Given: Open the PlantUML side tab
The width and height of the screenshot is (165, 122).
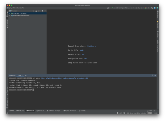Looking at the screenshot, I should [x=158, y=24].
